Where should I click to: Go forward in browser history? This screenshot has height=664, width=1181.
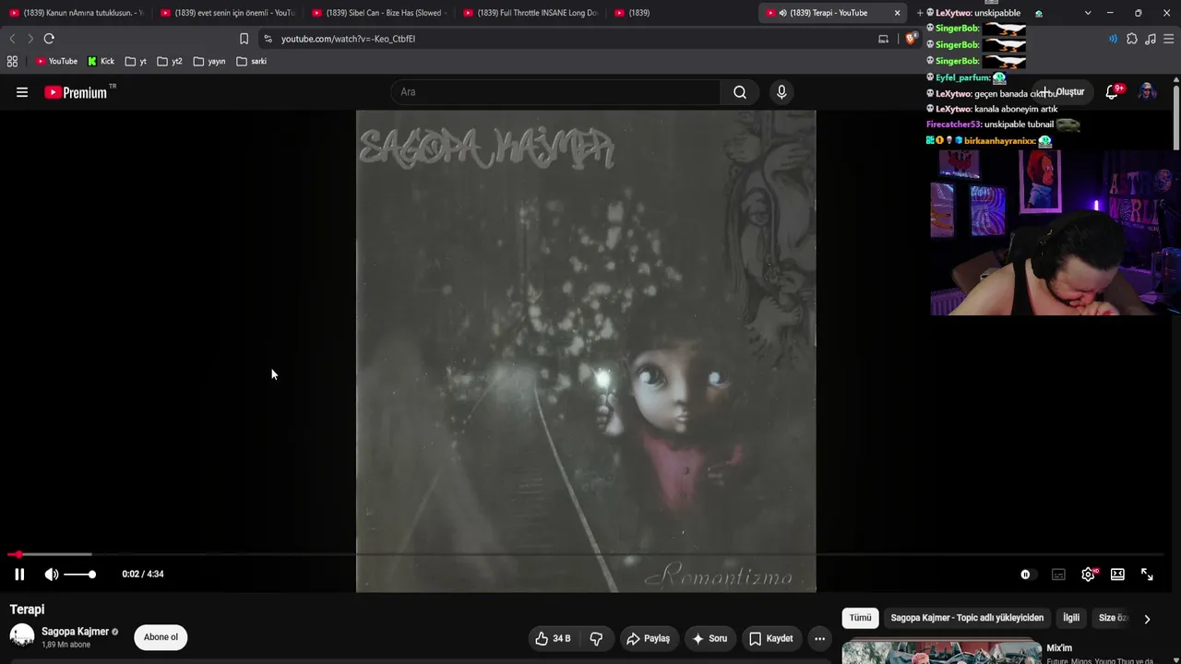[x=30, y=39]
